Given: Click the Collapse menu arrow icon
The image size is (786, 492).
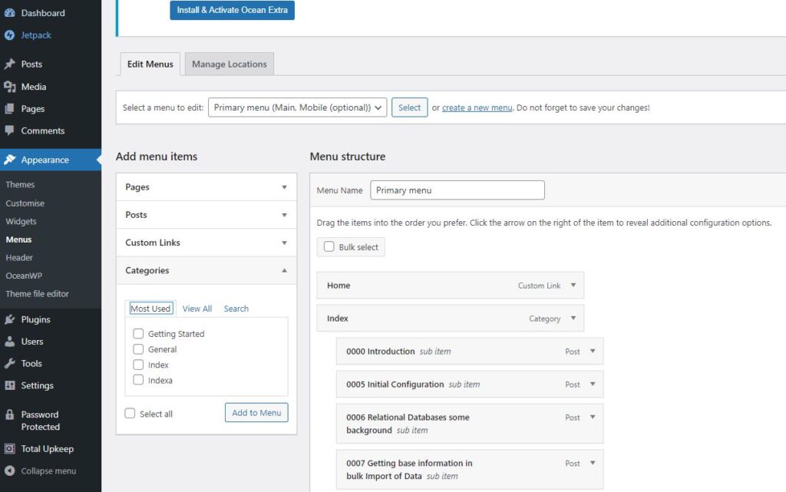Looking at the screenshot, I should click(9, 471).
